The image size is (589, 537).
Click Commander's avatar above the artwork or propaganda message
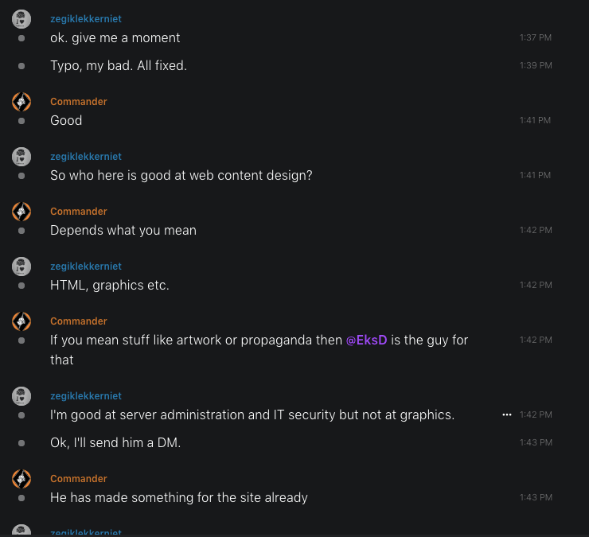[x=21, y=321]
